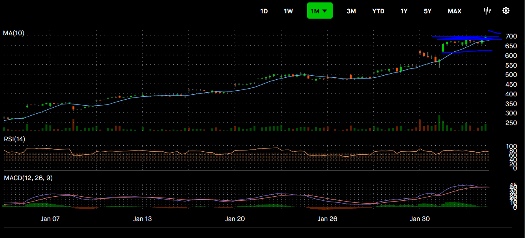Click the 100 RSI axis label
Screen dimensions: 525x238
point(511,147)
